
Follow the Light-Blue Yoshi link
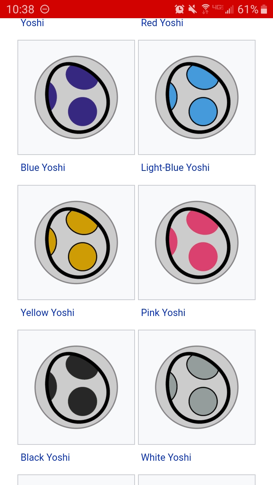point(175,167)
